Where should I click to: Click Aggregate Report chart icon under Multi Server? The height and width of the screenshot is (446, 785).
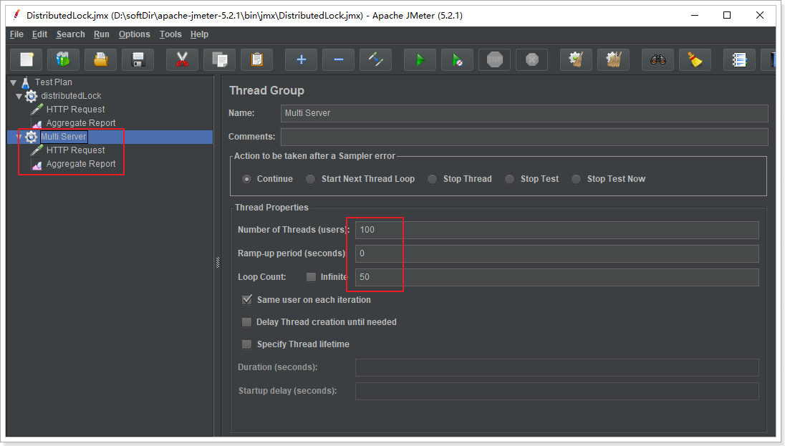coord(37,164)
